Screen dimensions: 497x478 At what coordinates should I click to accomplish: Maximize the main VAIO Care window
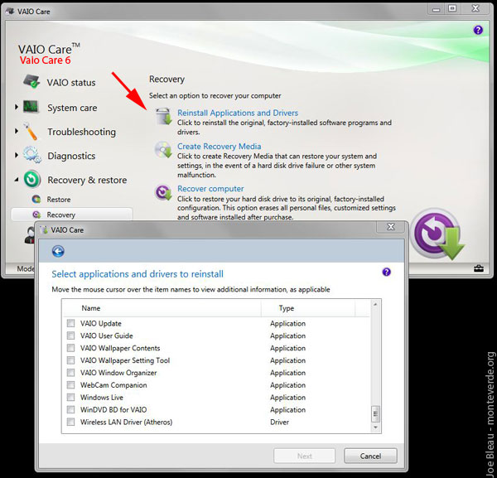tap(452, 8)
